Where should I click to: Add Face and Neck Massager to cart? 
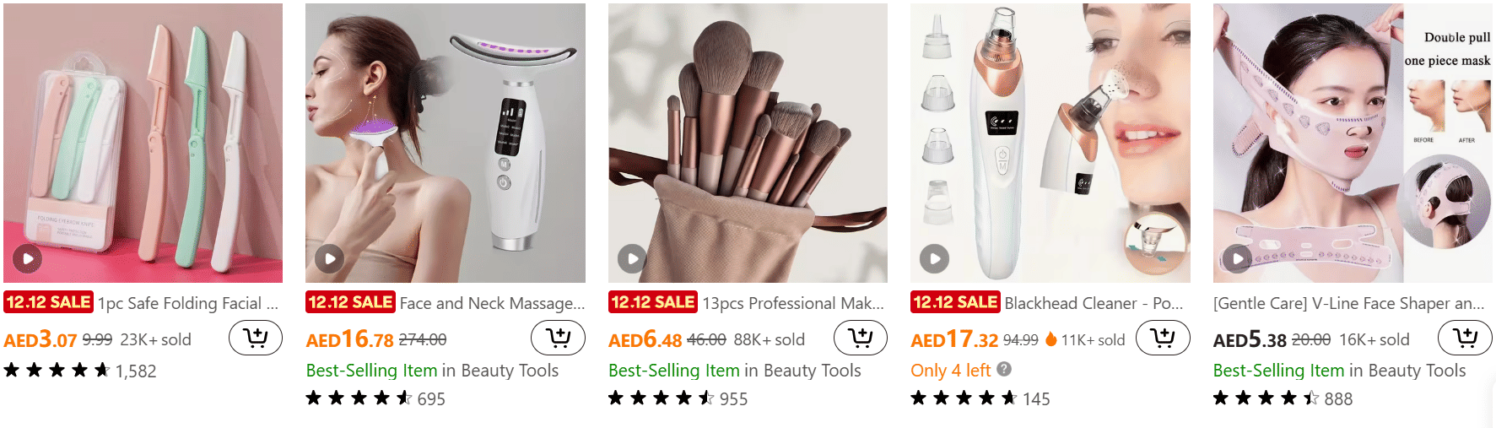point(558,339)
